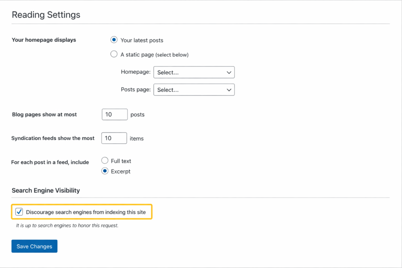The image size is (402, 268).
Task: Click the 'Discourage search engines from indexing' label text
Action: tap(86, 212)
